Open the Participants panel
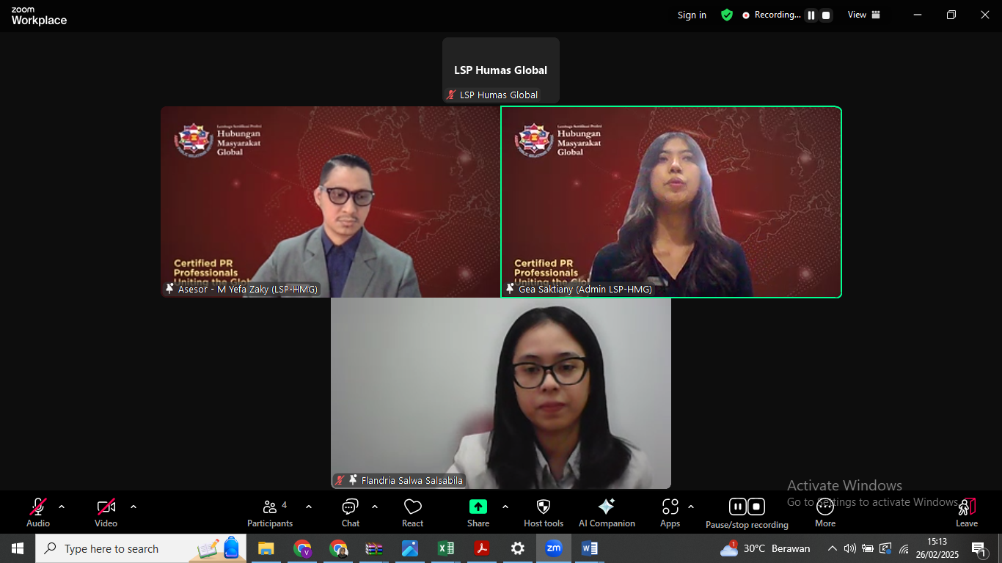The image size is (1002, 563). [x=270, y=512]
